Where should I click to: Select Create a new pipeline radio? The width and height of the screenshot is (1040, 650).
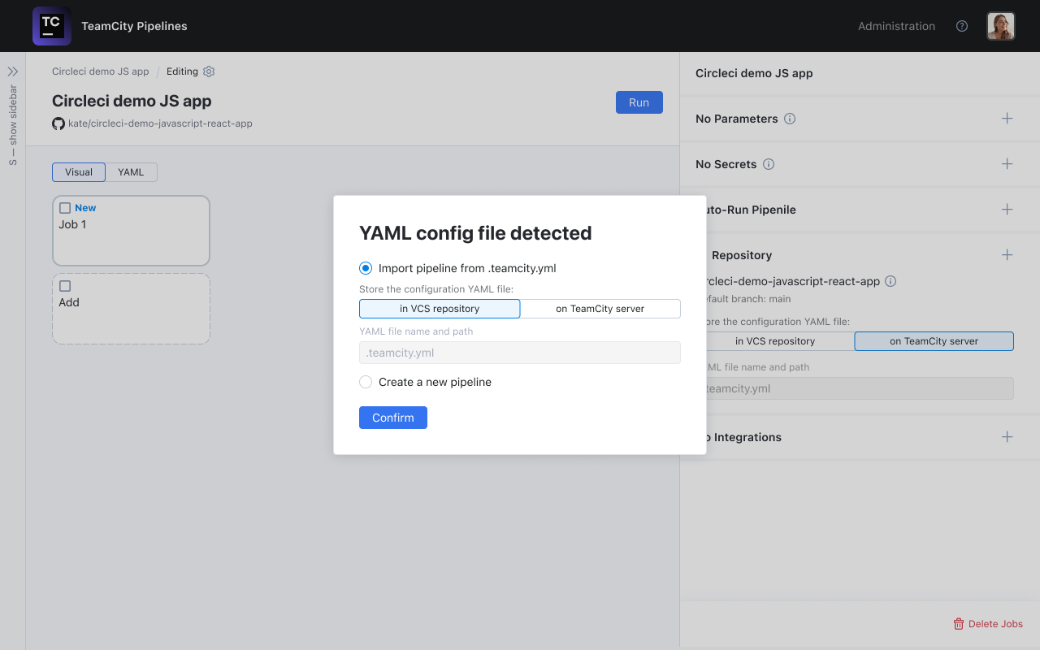tap(366, 382)
